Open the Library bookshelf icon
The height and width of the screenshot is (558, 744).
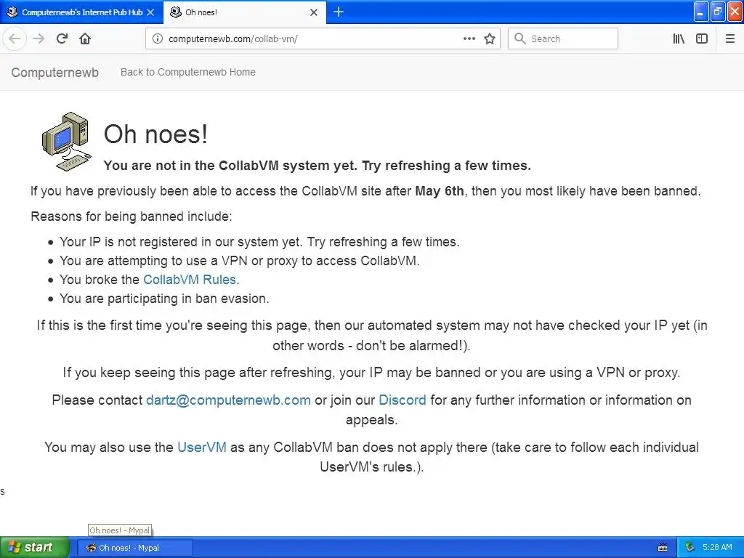tap(679, 39)
